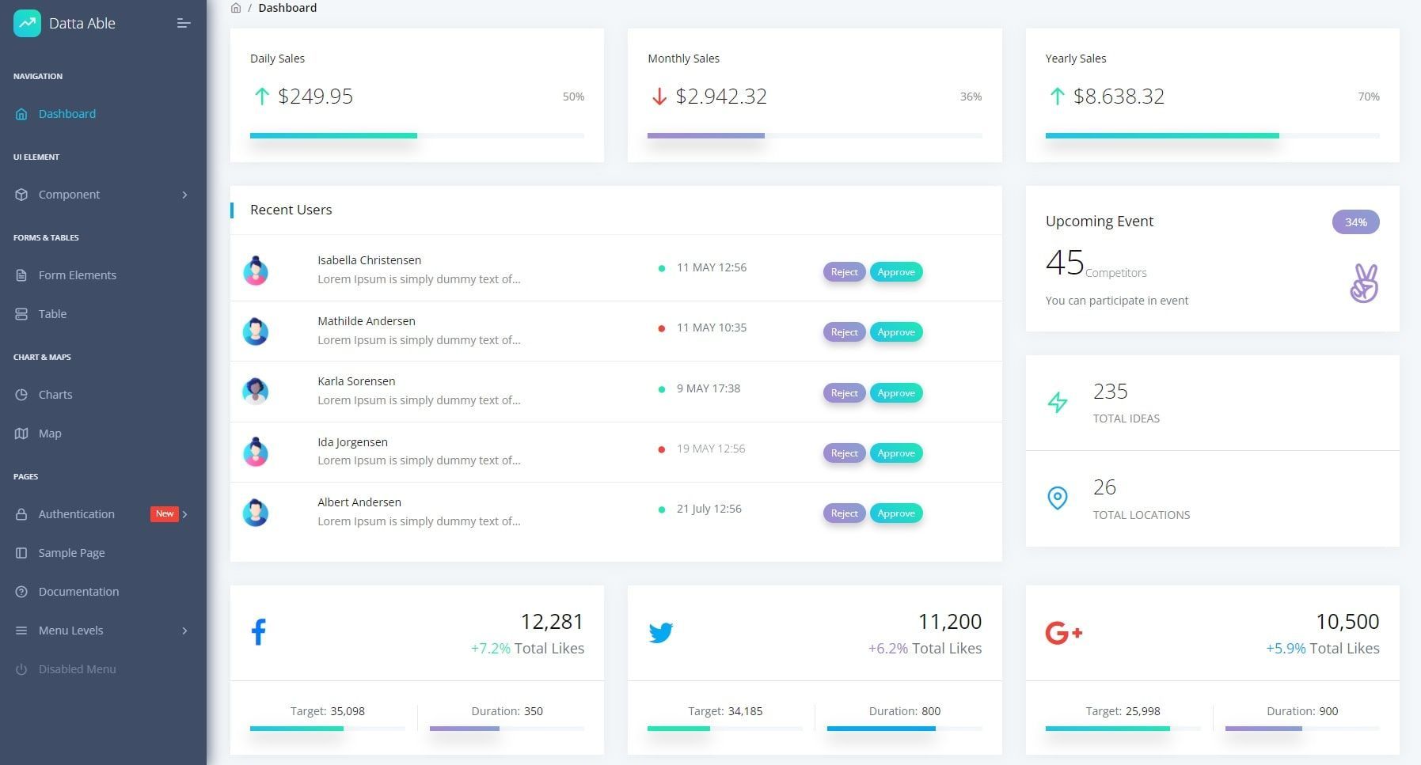
Task: Click the red status dot beside Ida Jorgensen
Action: pyautogui.click(x=662, y=449)
